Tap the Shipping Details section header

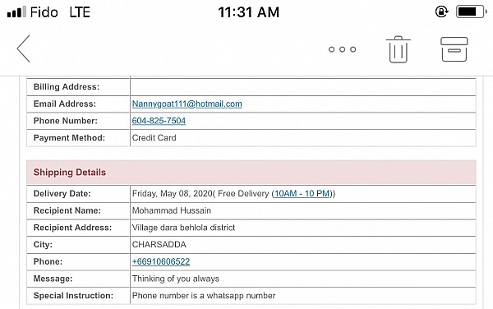[x=251, y=173]
